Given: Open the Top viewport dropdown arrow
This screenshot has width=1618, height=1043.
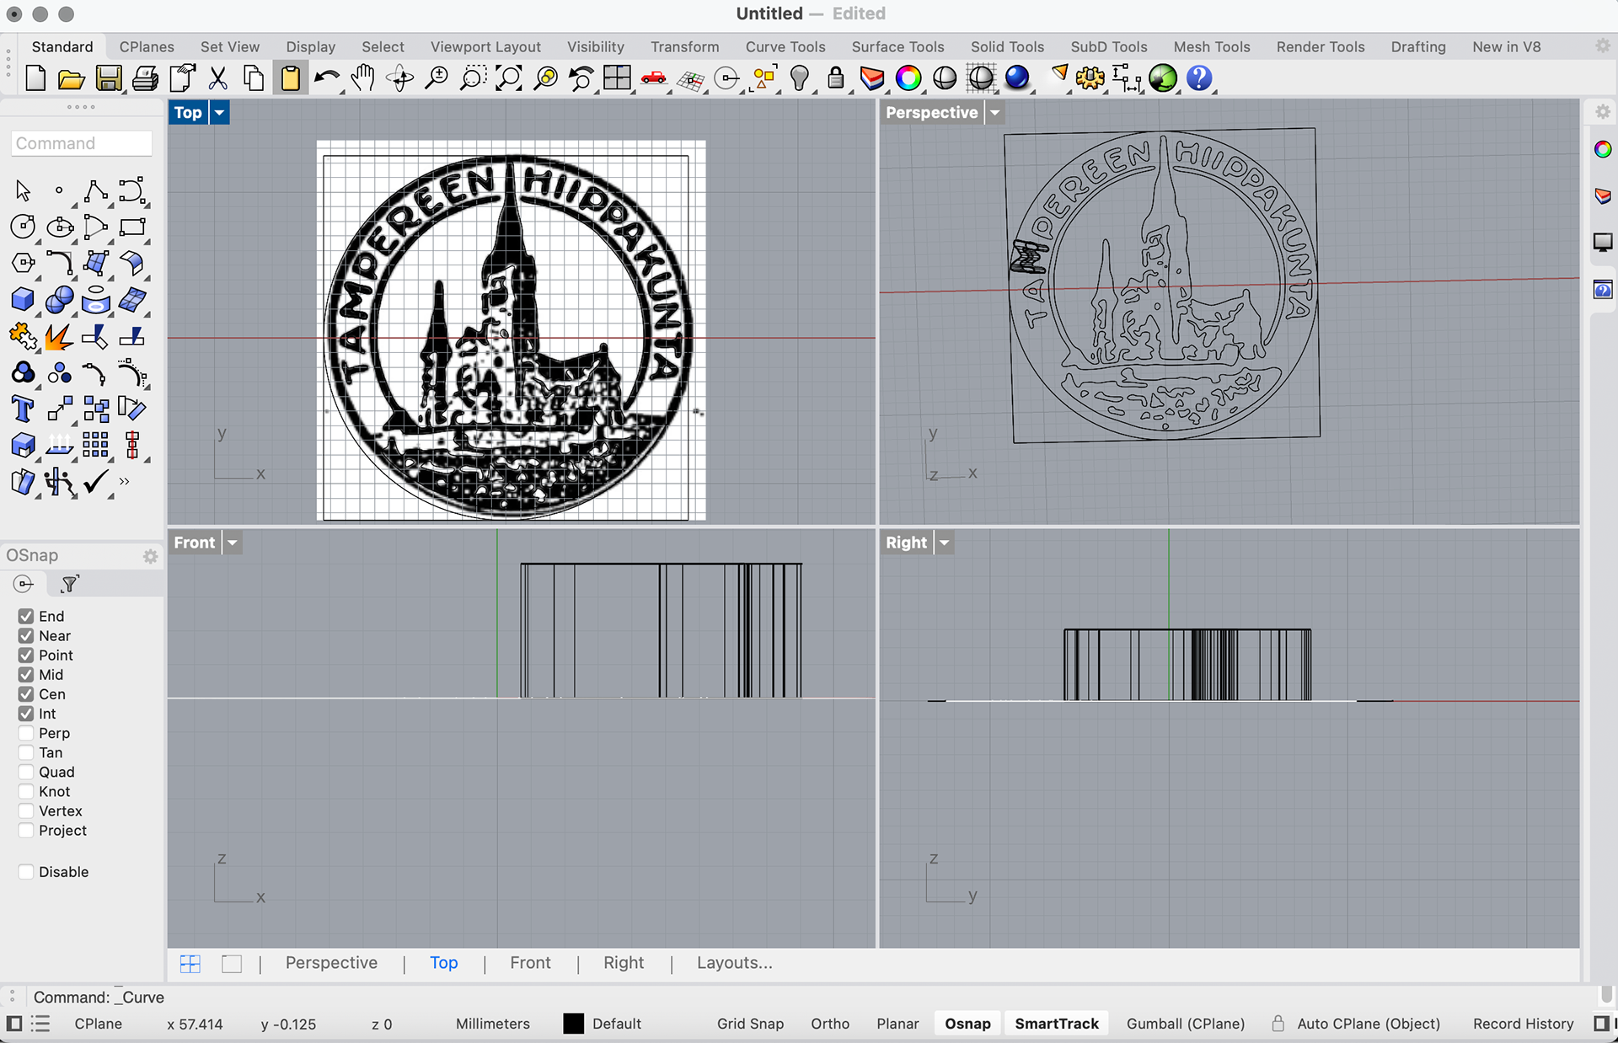Looking at the screenshot, I should tap(219, 112).
